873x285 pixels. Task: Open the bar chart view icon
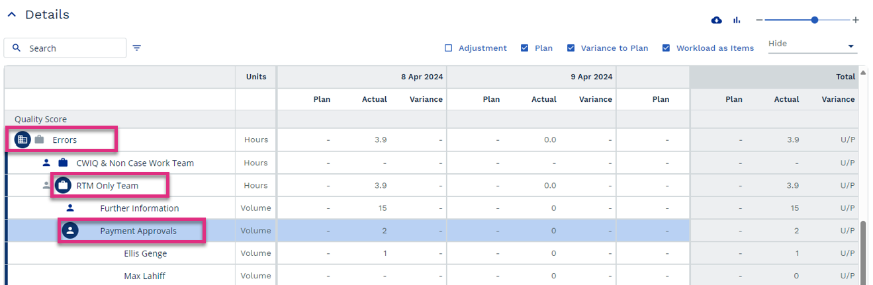click(x=736, y=20)
